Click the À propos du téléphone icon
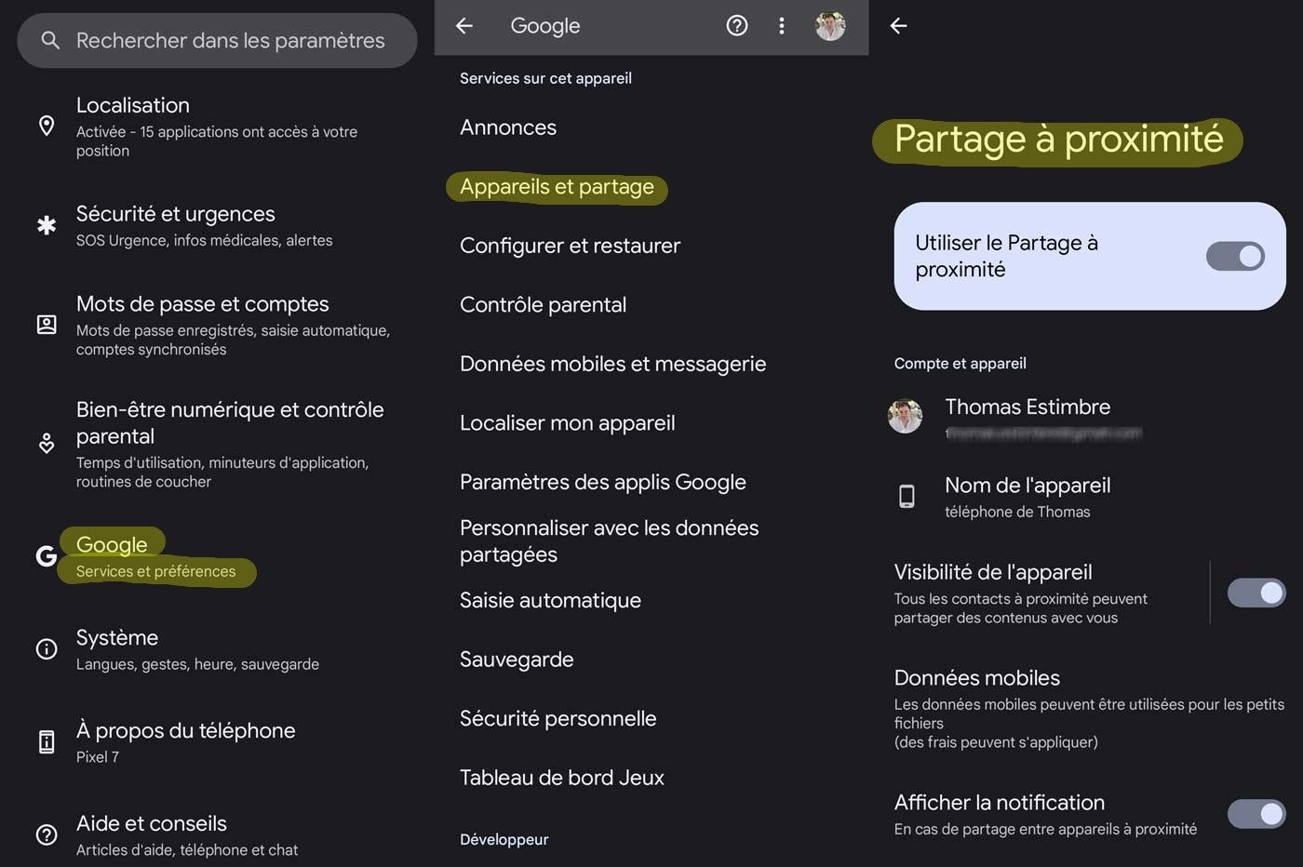 point(47,741)
